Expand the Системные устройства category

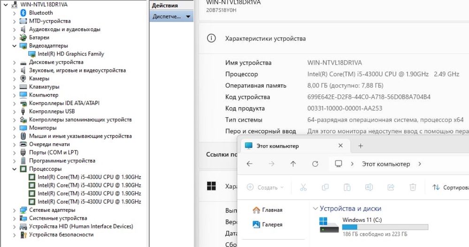(x=14, y=219)
